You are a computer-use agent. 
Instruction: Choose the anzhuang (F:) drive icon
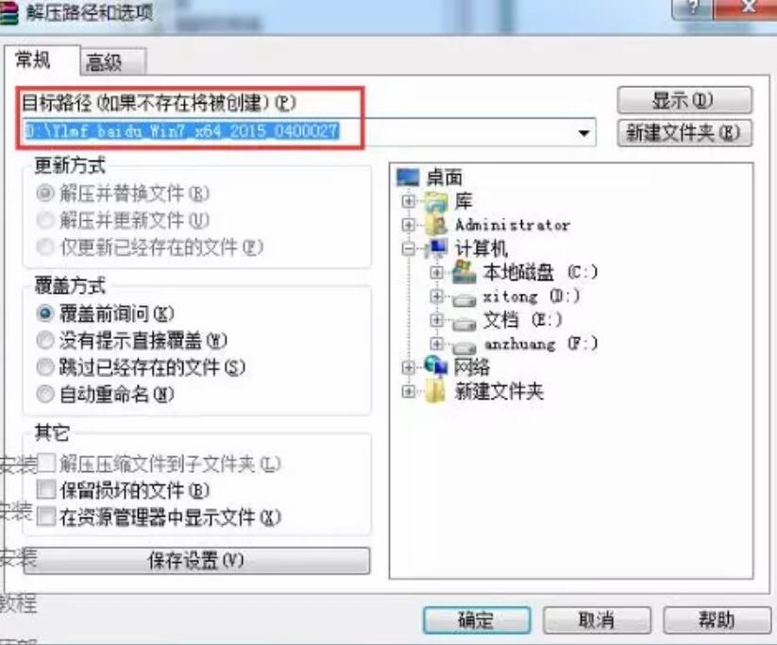465,345
